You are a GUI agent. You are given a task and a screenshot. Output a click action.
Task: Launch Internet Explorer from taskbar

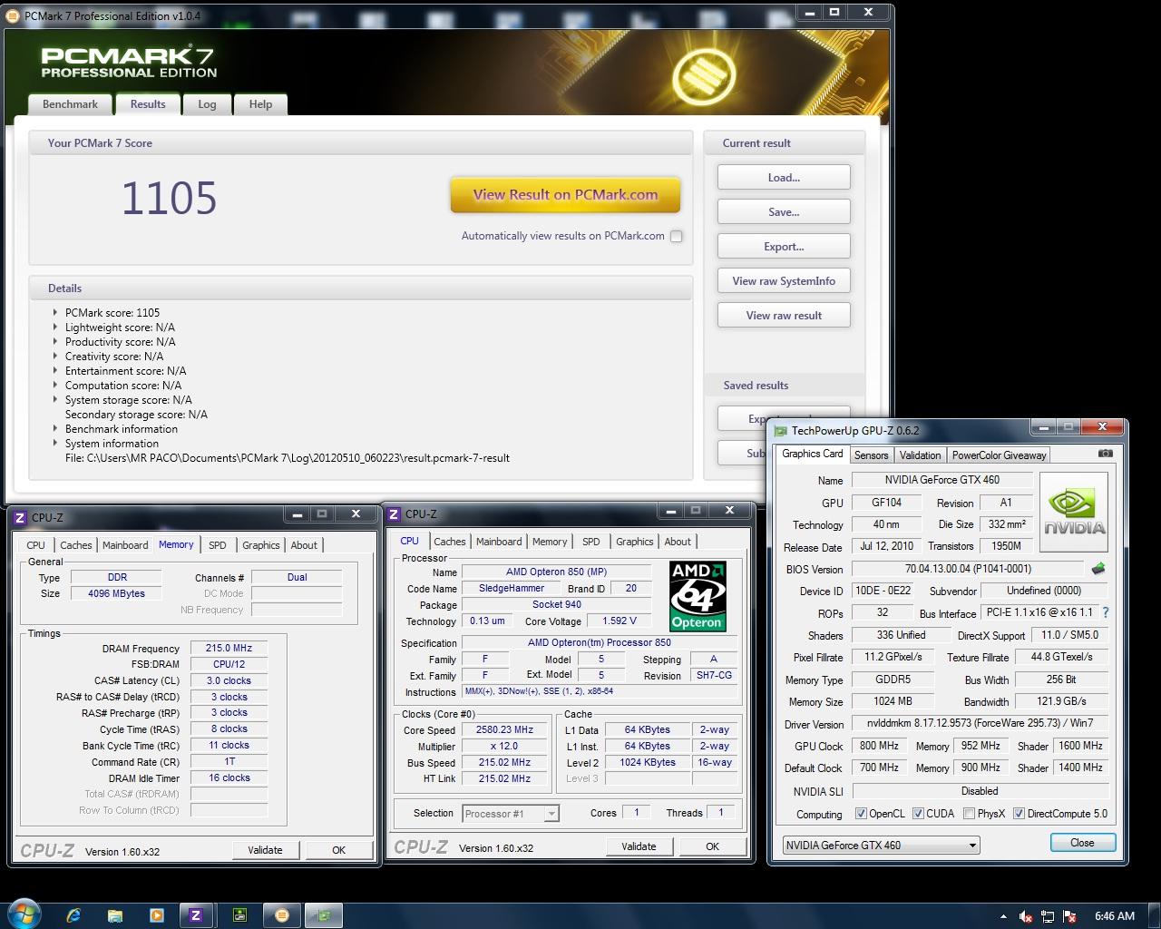tap(73, 915)
